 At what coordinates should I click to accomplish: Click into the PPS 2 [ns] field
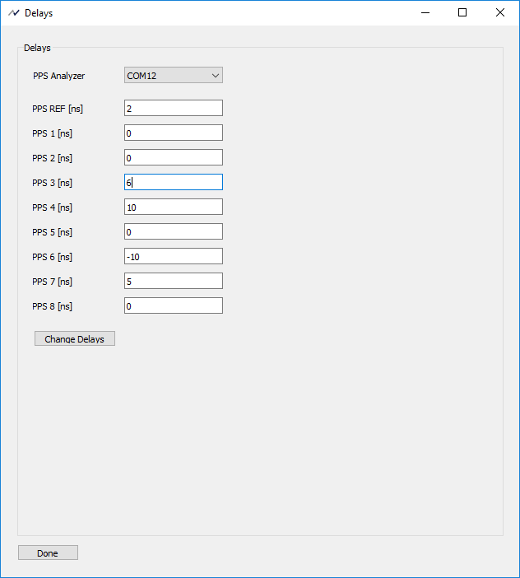[x=174, y=157]
